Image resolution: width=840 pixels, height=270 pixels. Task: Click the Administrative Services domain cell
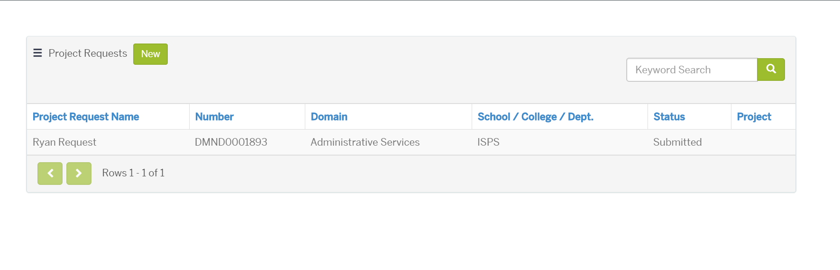click(x=365, y=142)
